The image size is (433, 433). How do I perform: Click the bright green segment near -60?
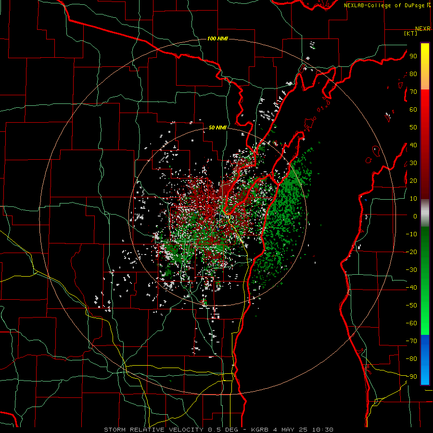(425, 323)
